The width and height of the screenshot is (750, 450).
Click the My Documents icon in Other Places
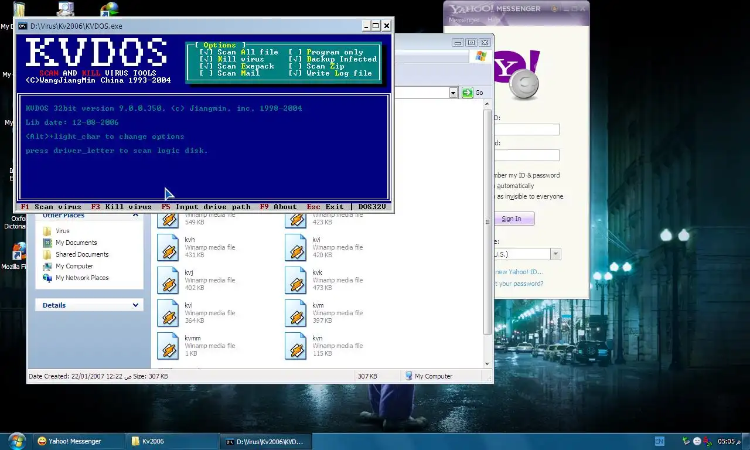(x=47, y=243)
